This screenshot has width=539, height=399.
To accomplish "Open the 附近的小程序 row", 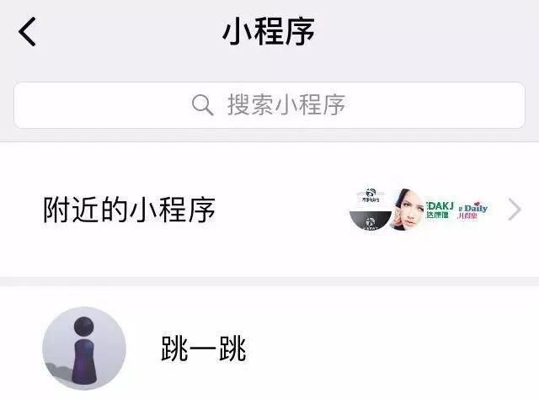I will (x=269, y=210).
